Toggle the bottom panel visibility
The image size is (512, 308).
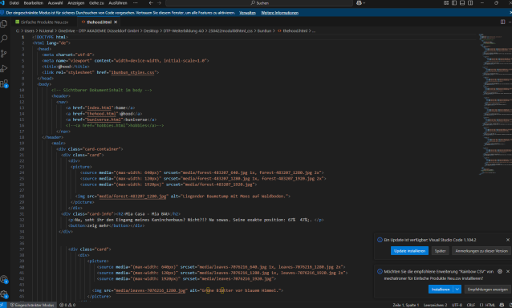pyautogui.click(x=462, y=3)
